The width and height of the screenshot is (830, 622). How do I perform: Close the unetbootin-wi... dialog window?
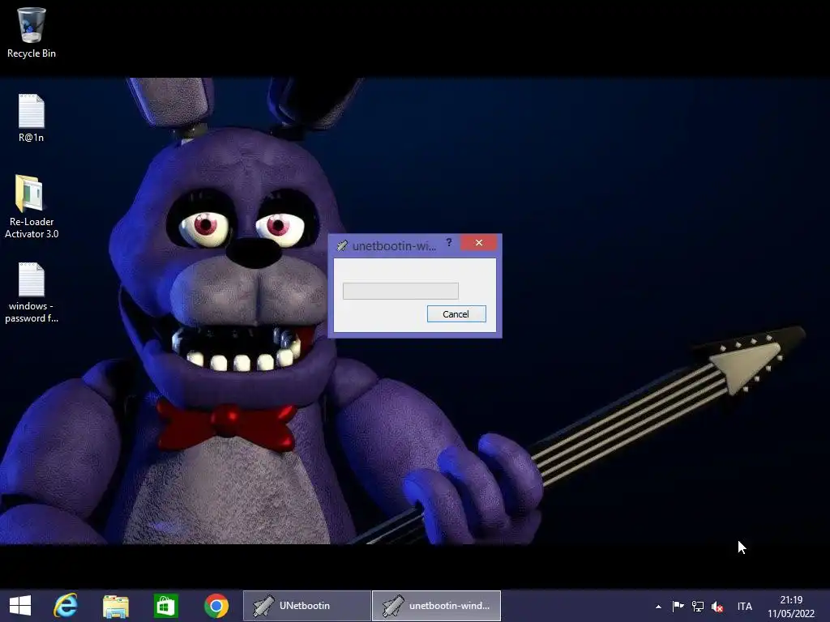(x=478, y=243)
